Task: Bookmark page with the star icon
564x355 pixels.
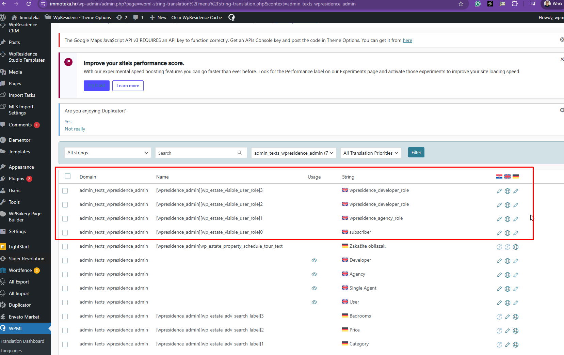Action: click(461, 4)
